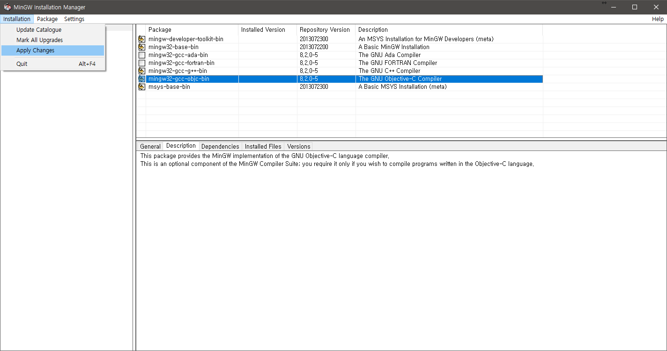Select the mingw-developer-toolkit-bin package name
The image size is (667, 351).
(185, 39)
